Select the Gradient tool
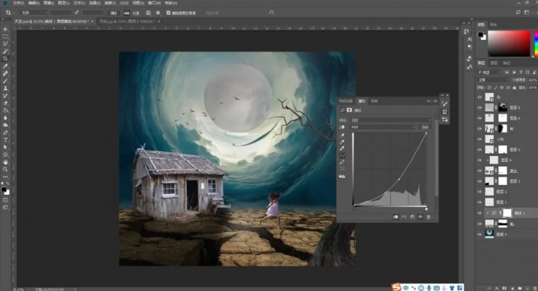The height and width of the screenshot is (291, 538). click(x=5, y=110)
